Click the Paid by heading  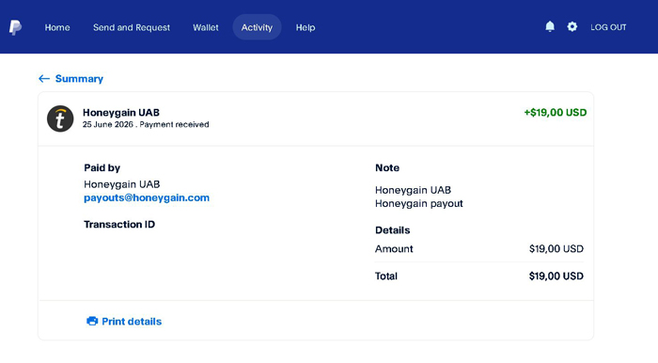point(102,167)
